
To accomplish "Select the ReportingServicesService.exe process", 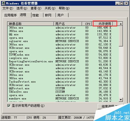I will point(63,61).
